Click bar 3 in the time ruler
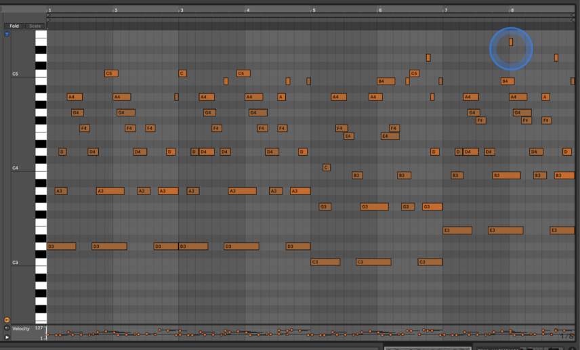Screen dimensions: 580x350 (x=182, y=10)
